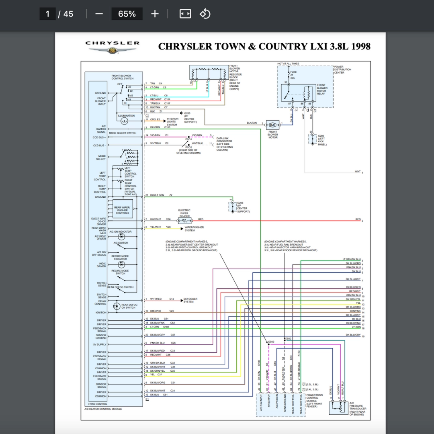Viewport: 434px width, 434px height.
Task: Click the total page count '45'
Action: pyautogui.click(x=68, y=14)
